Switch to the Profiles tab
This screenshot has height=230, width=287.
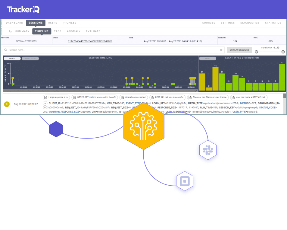point(69,23)
